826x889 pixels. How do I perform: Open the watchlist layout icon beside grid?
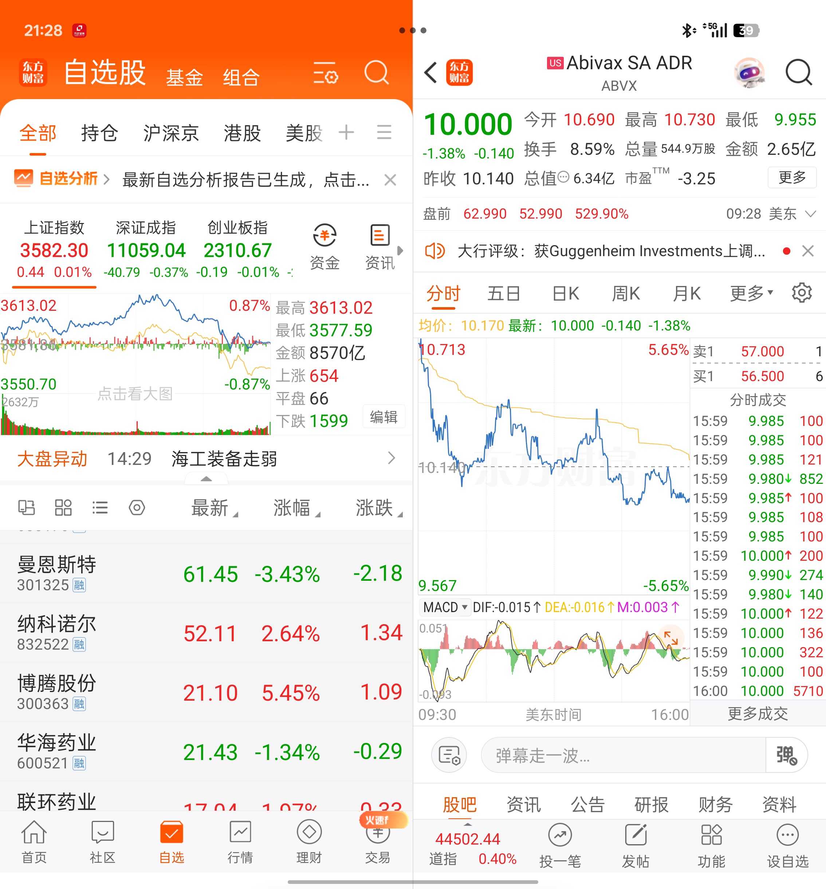[26, 508]
